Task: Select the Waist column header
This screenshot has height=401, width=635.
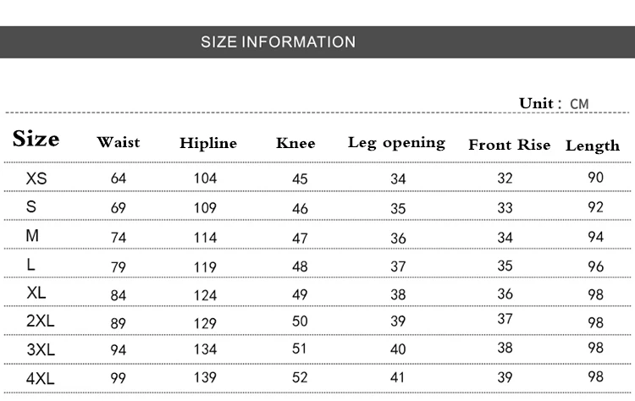Action: click(x=119, y=142)
